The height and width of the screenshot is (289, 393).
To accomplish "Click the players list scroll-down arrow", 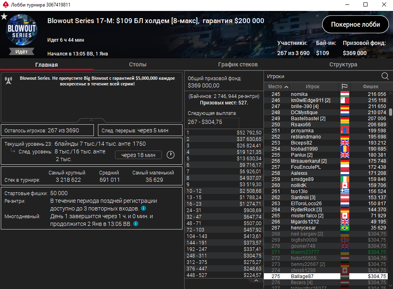I will [390, 285].
